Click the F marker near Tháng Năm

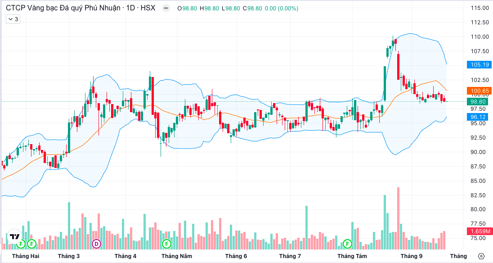point(166,244)
